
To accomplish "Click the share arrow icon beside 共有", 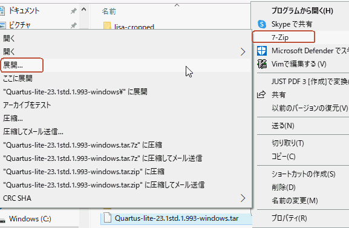I will [x=261, y=94].
